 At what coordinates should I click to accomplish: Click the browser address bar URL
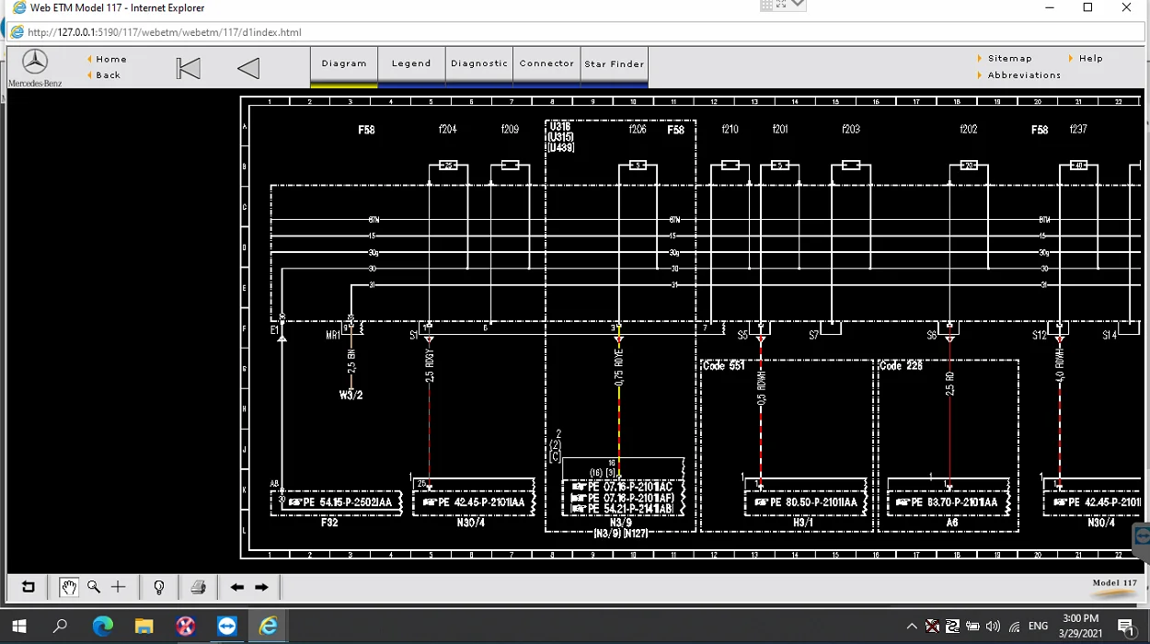(x=166, y=32)
